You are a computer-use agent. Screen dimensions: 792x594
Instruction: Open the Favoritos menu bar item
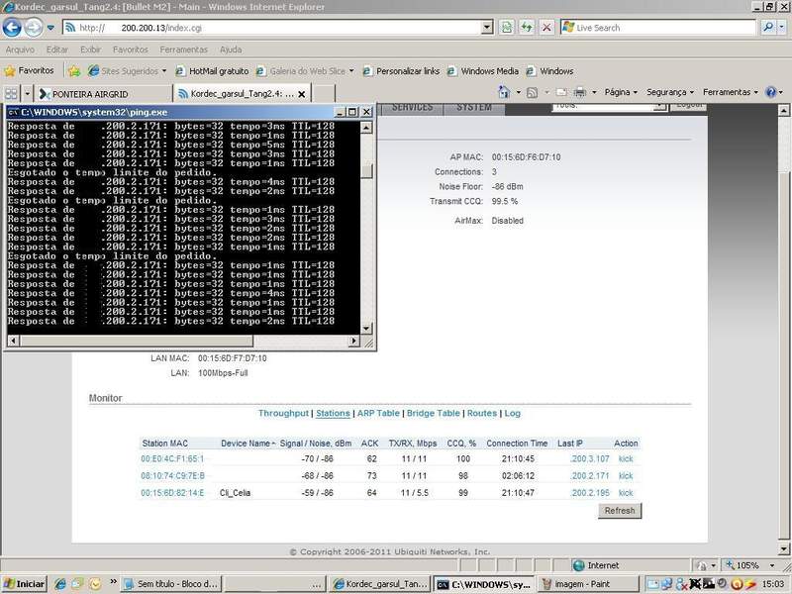[131, 49]
